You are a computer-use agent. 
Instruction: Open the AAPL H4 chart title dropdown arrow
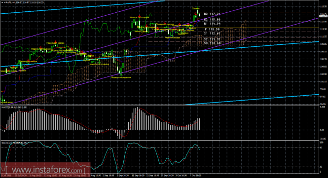2,2
